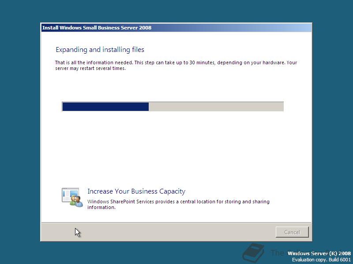This screenshot has height=264, width=353.
Task: Click the Windows SharePoint Services description text
Action: point(178,204)
